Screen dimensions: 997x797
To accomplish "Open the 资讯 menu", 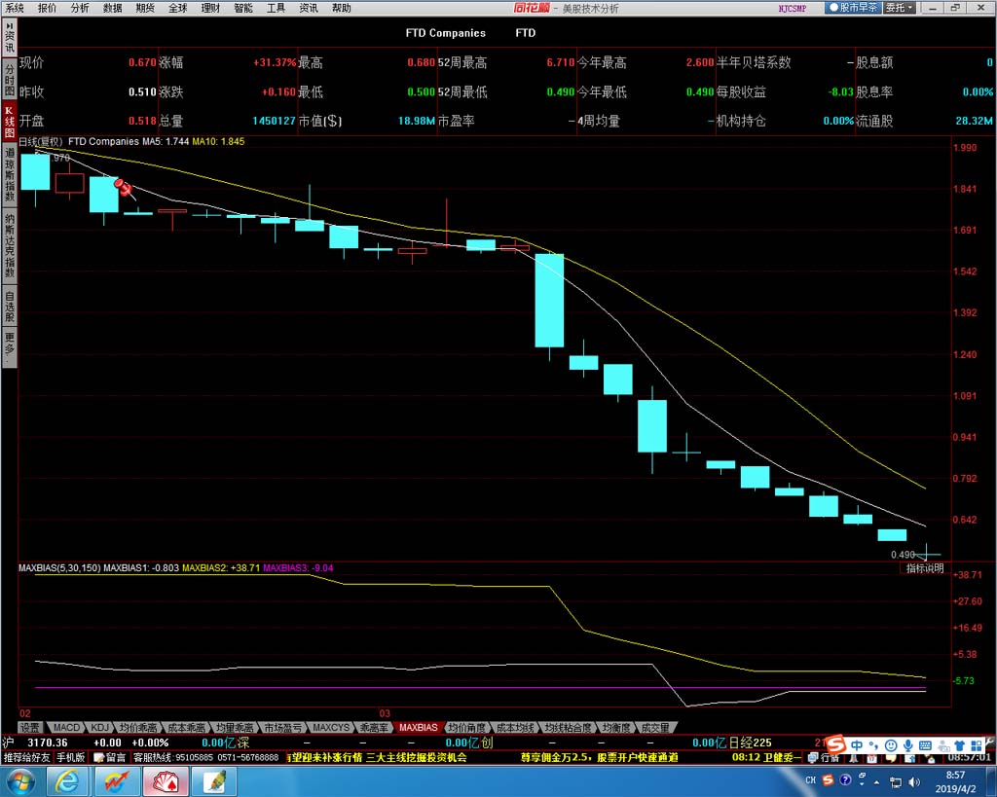I will [309, 8].
